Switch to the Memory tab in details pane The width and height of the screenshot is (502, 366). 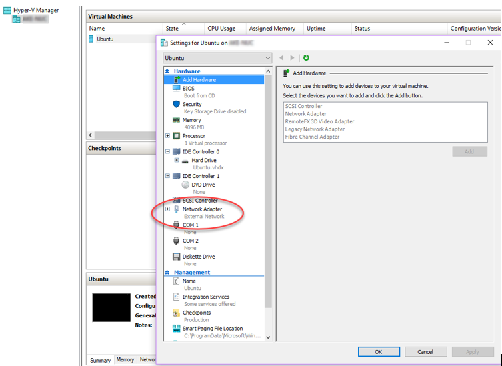125,360
